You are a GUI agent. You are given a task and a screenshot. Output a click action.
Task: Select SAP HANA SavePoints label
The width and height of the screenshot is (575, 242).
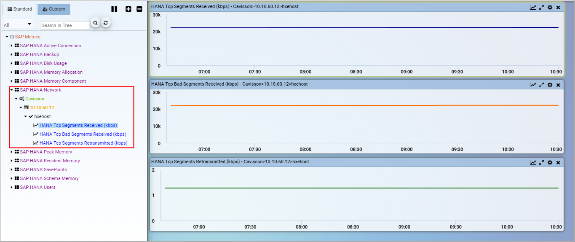(43, 169)
